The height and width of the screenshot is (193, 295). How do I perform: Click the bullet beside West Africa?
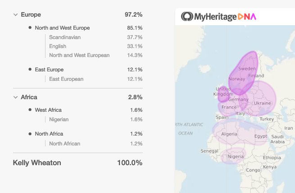pyautogui.click(x=30, y=110)
